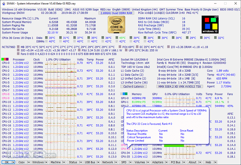
Task: Click the Cache-0 Latency button
Action: pos(134,86)
